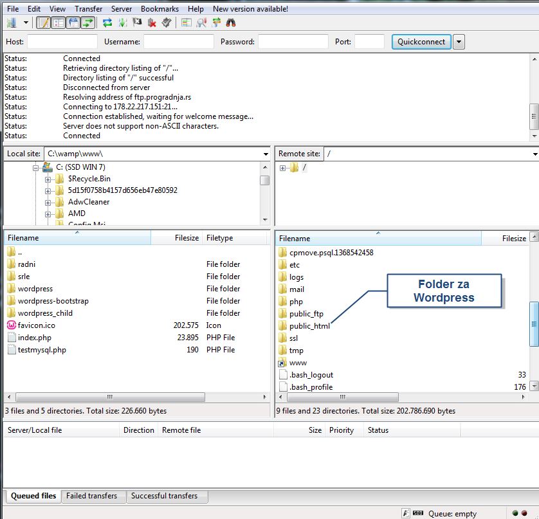
Task: Expand the $Recycle.Bin tree node
Action: point(48,179)
